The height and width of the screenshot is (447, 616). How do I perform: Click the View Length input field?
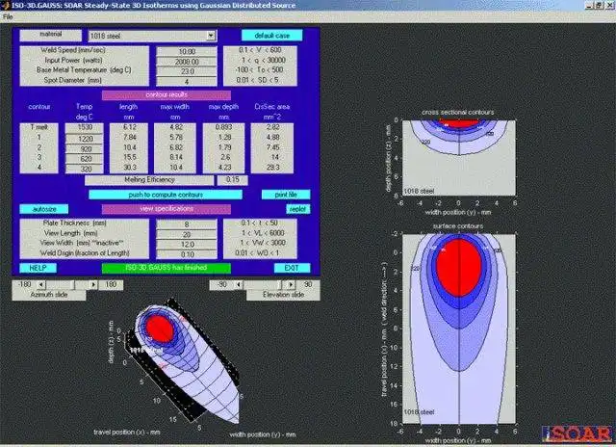point(187,234)
